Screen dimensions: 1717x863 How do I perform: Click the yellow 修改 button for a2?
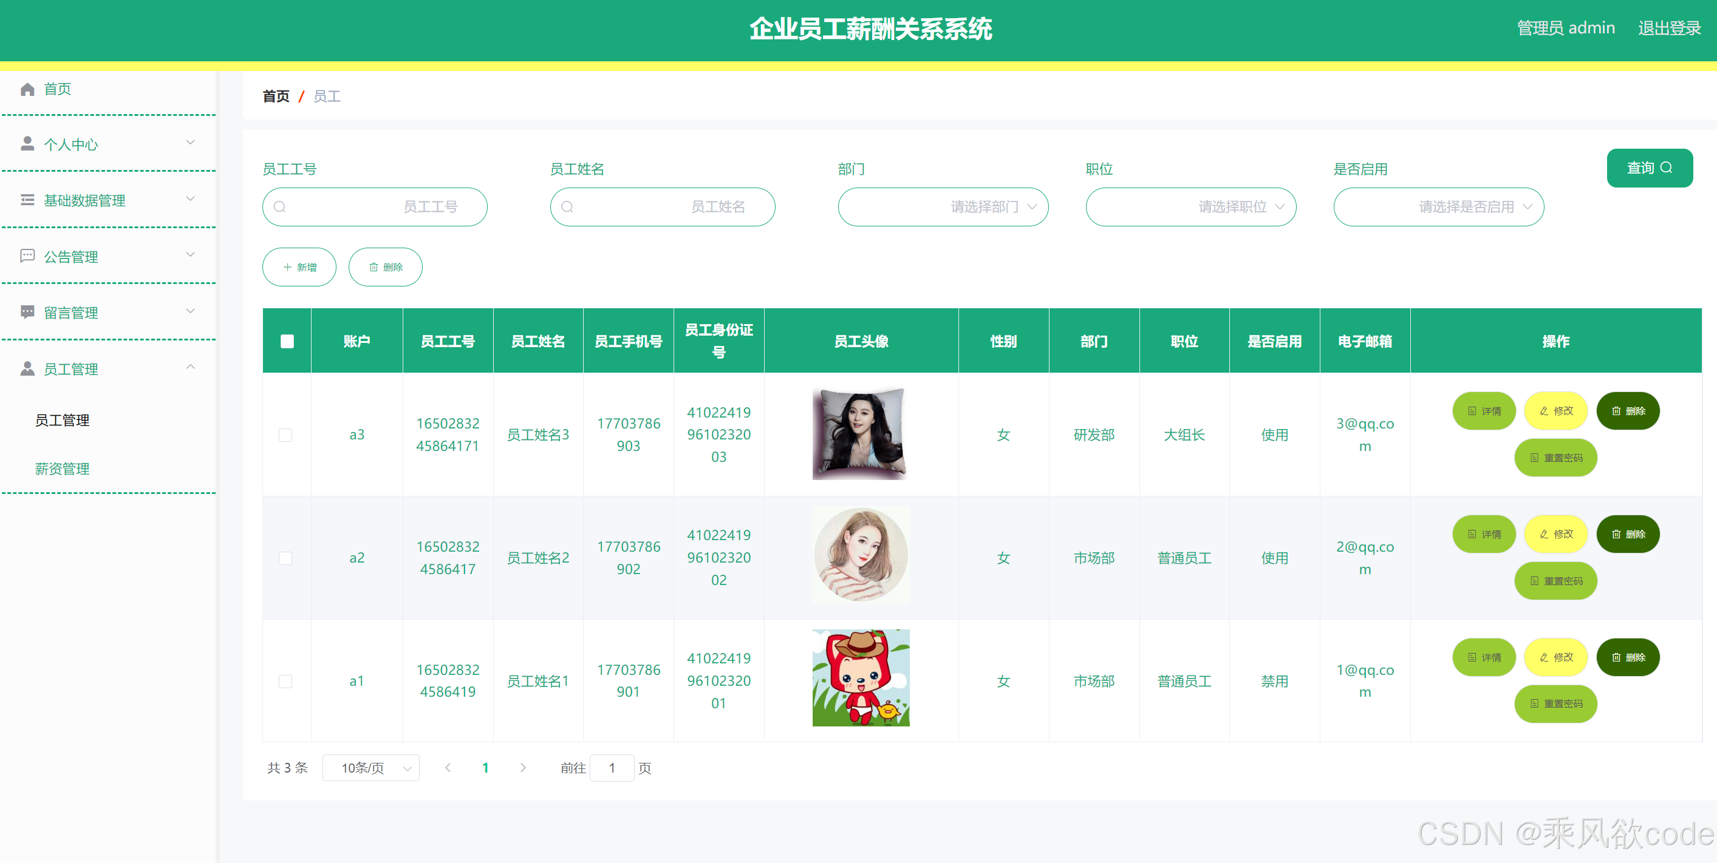[1555, 534]
